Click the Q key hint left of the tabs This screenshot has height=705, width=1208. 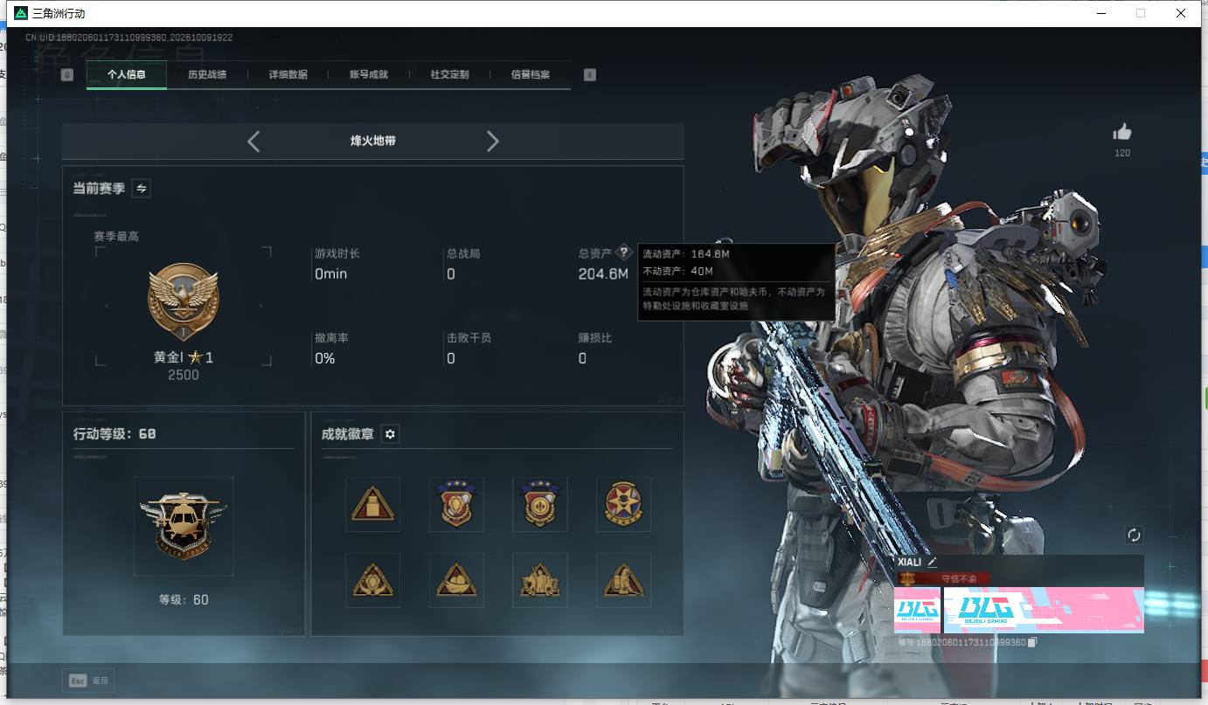tap(67, 75)
